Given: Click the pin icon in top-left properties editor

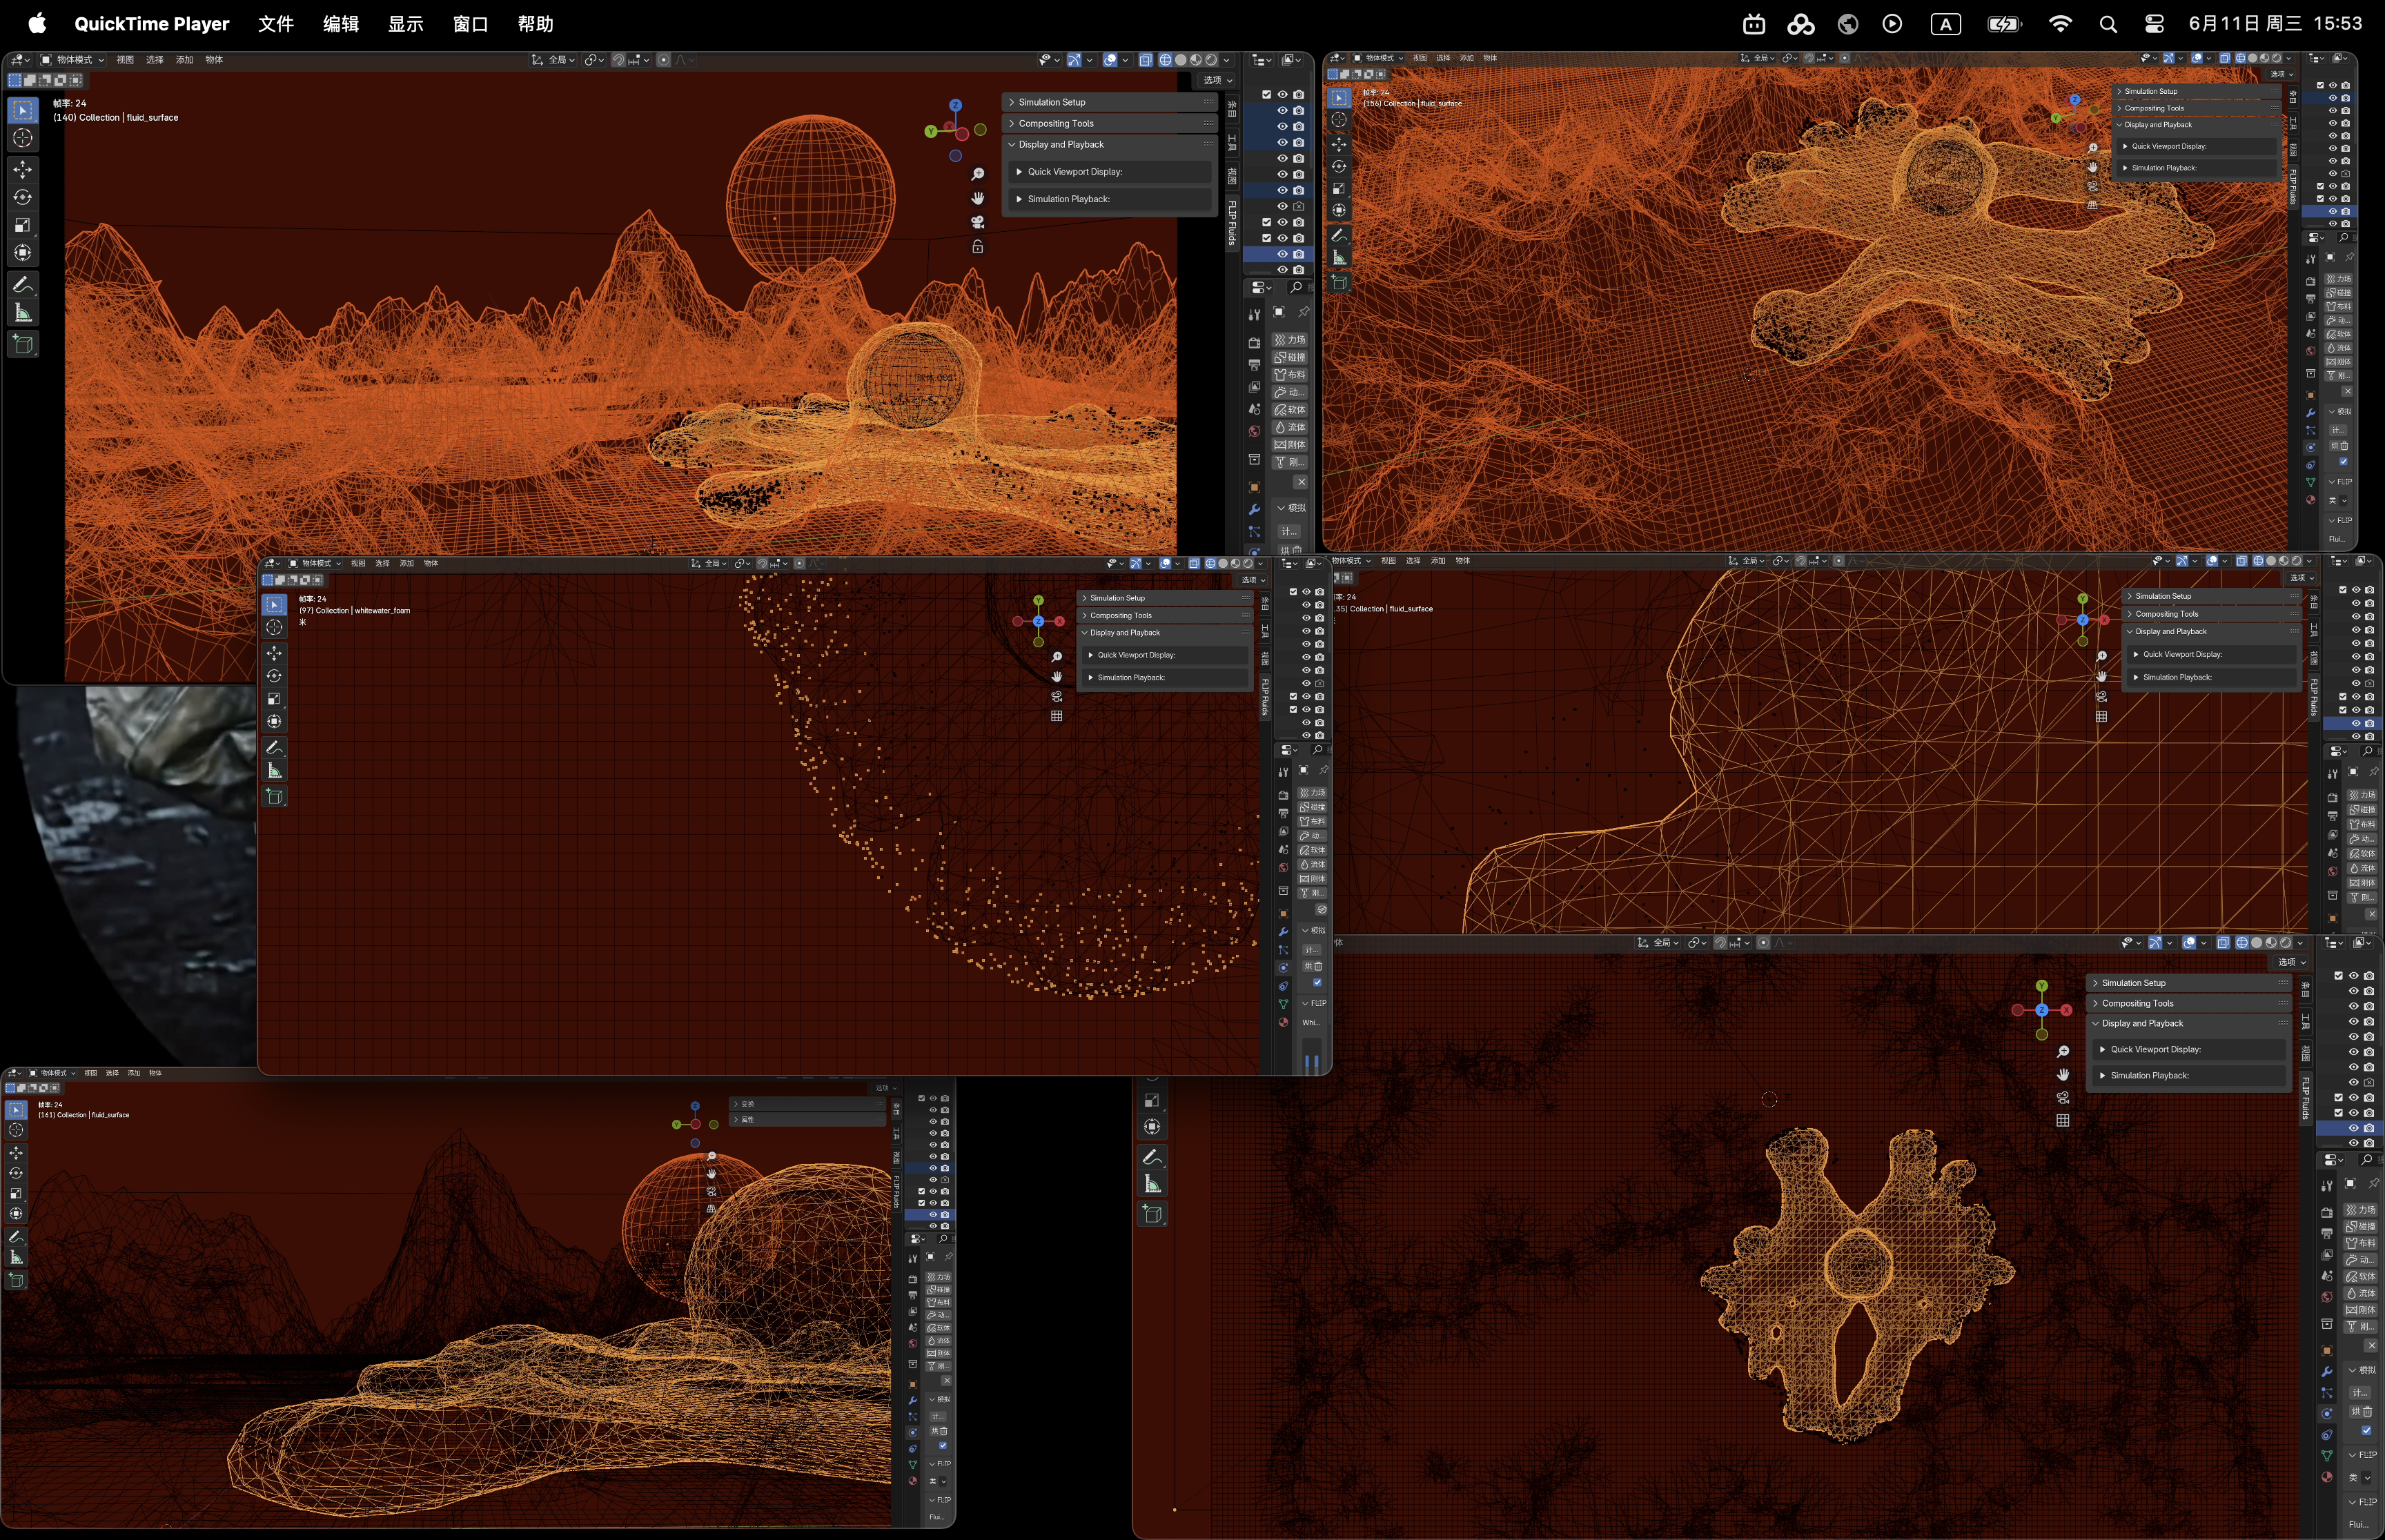Looking at the screenshot, I should [x=1304, y=312].
